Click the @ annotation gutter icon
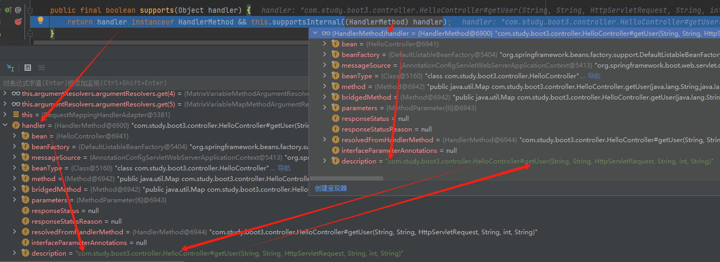 (x=18, y=10)
